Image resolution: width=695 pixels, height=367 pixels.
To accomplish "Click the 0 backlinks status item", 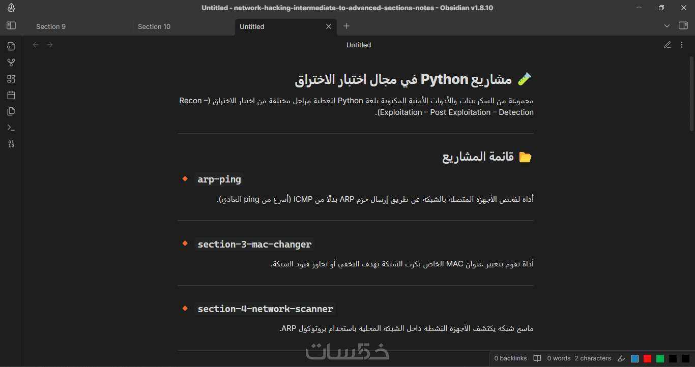I will point(510,358).
